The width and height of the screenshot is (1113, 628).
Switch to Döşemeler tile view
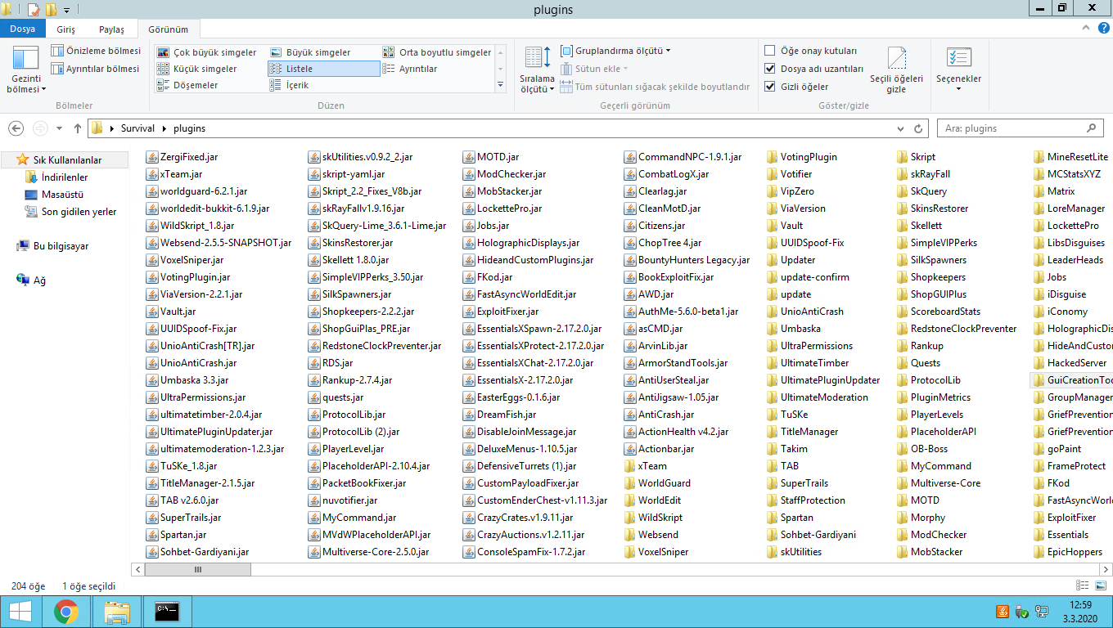click(187, 85)
